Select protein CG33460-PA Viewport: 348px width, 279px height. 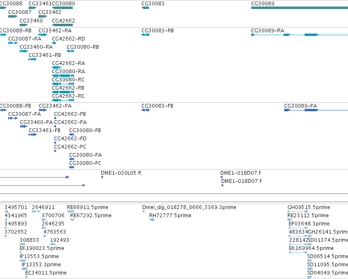[x=24, y=126]
